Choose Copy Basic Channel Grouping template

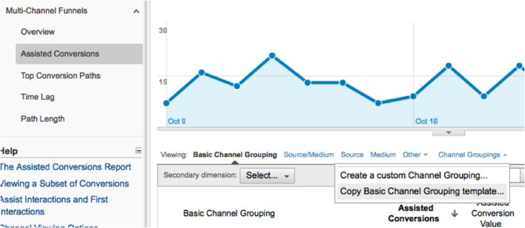pos(422,191)
